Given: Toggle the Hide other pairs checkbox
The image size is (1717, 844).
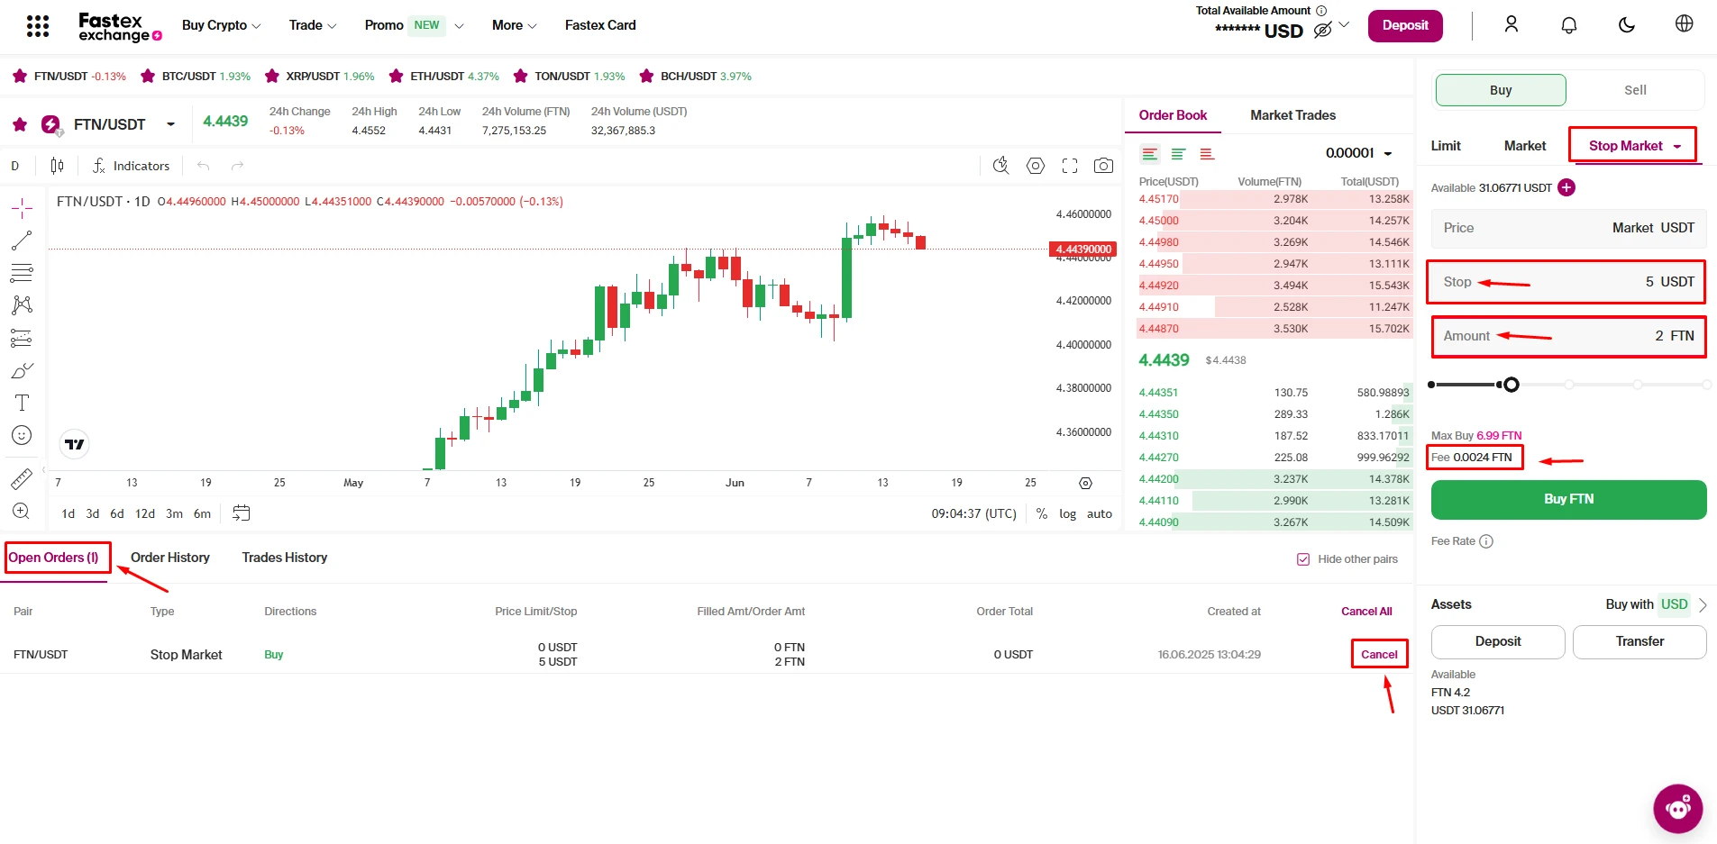Looking at the screenshot, I should tap(1302, 559).
